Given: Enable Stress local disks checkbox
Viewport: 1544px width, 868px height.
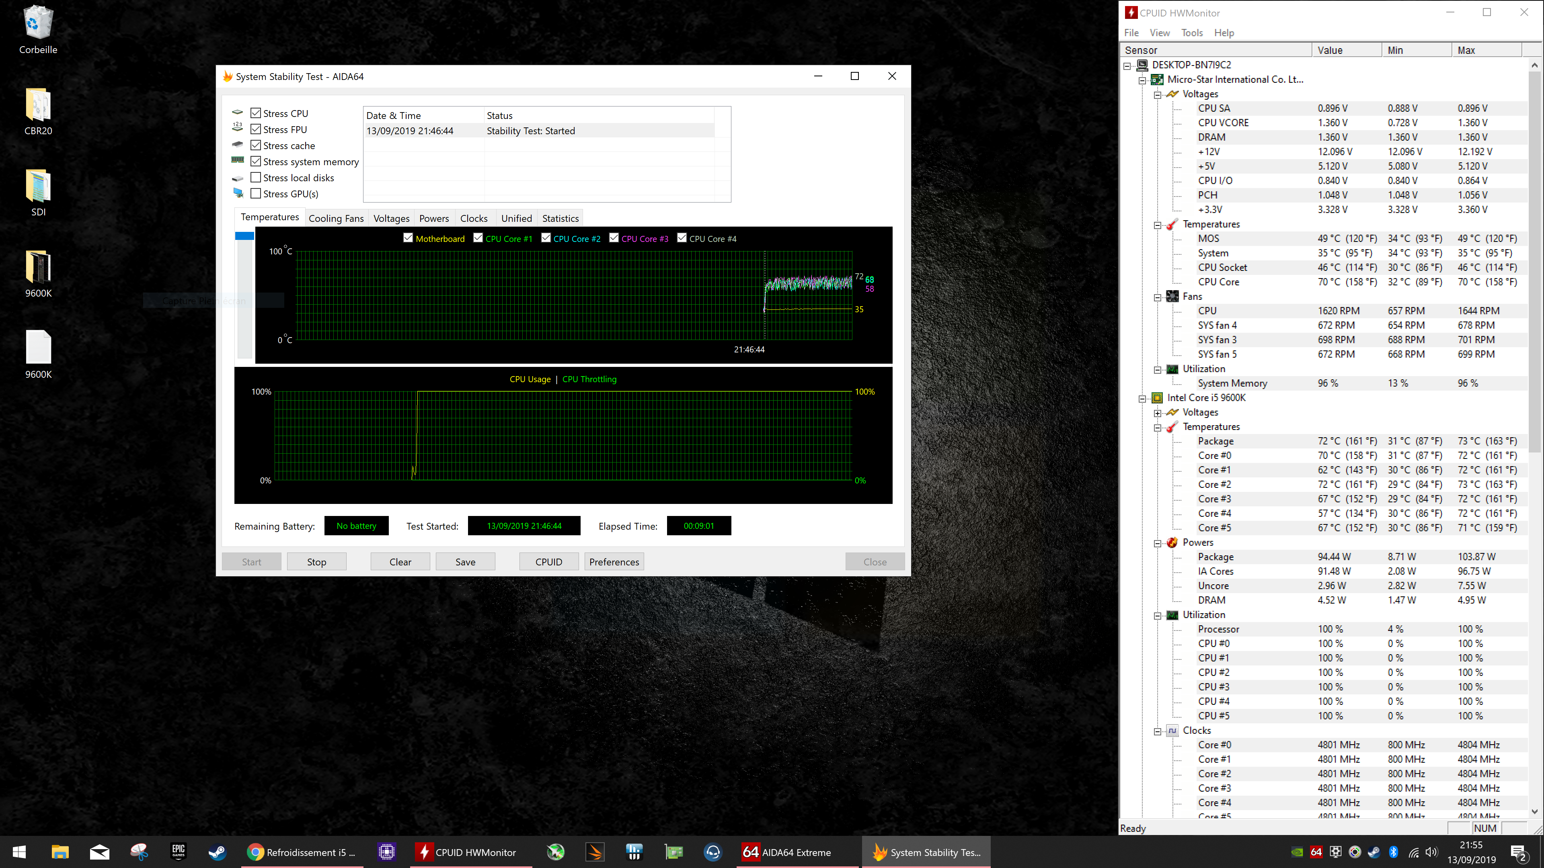Looking at the screenshot, I should point(256,178).
